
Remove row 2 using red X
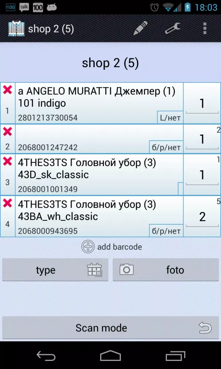coord(7,131)
